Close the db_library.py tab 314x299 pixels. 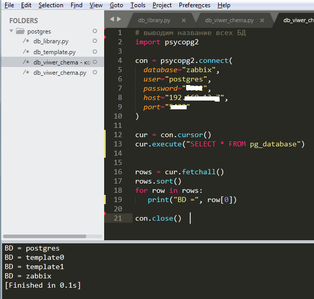click(184, 21)
